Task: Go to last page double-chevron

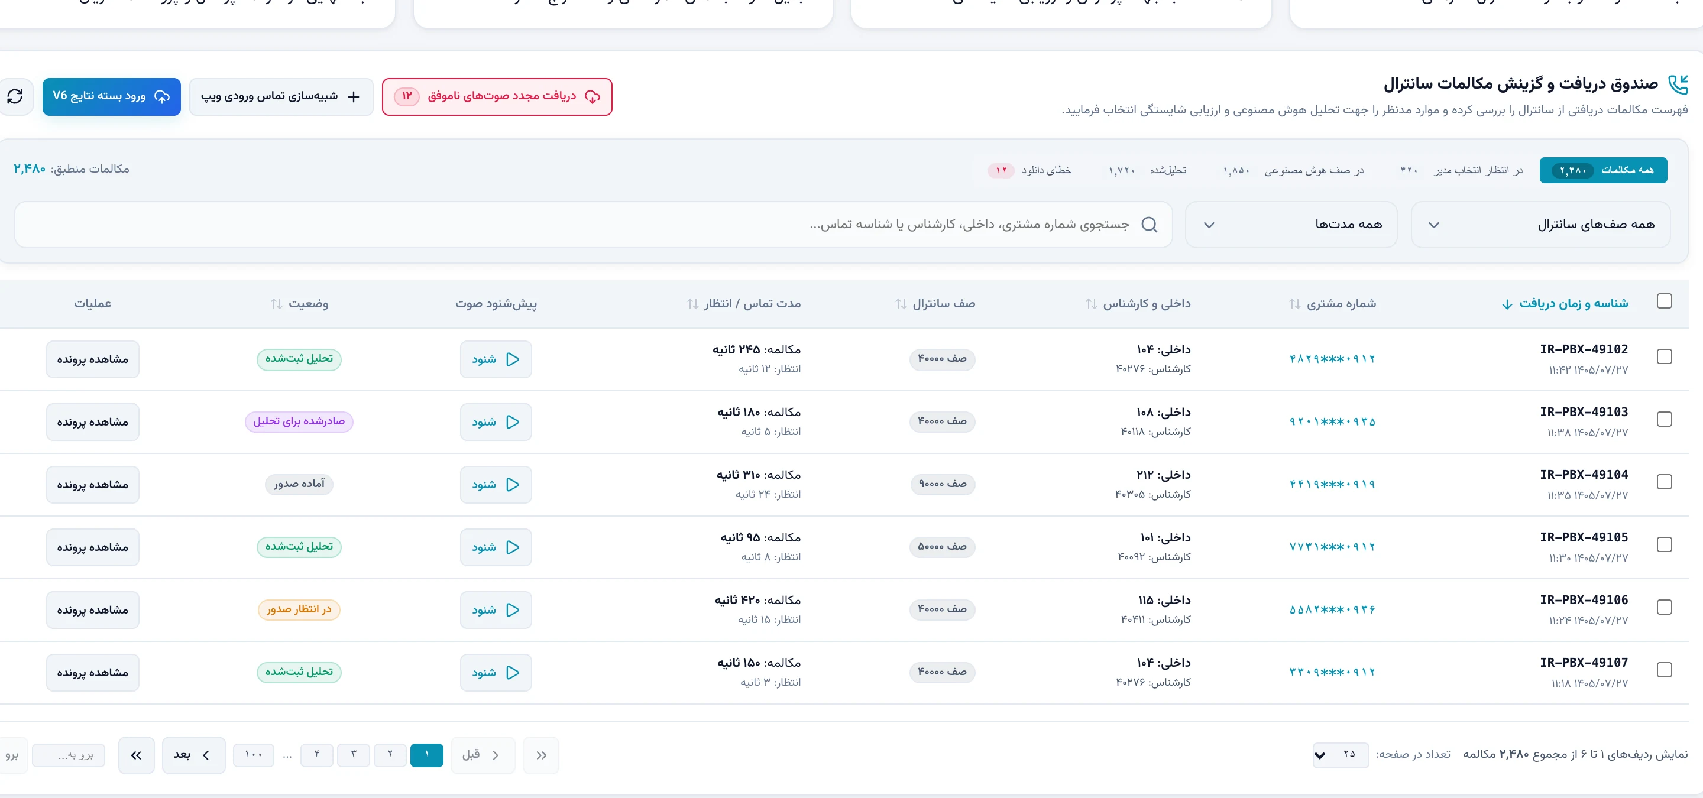Action: (x=136, y=755)
